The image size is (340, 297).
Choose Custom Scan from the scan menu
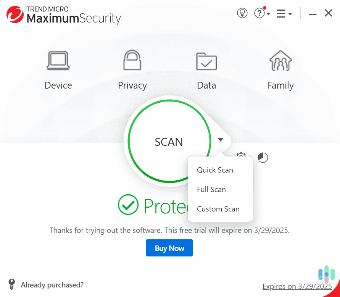point(218,209)
